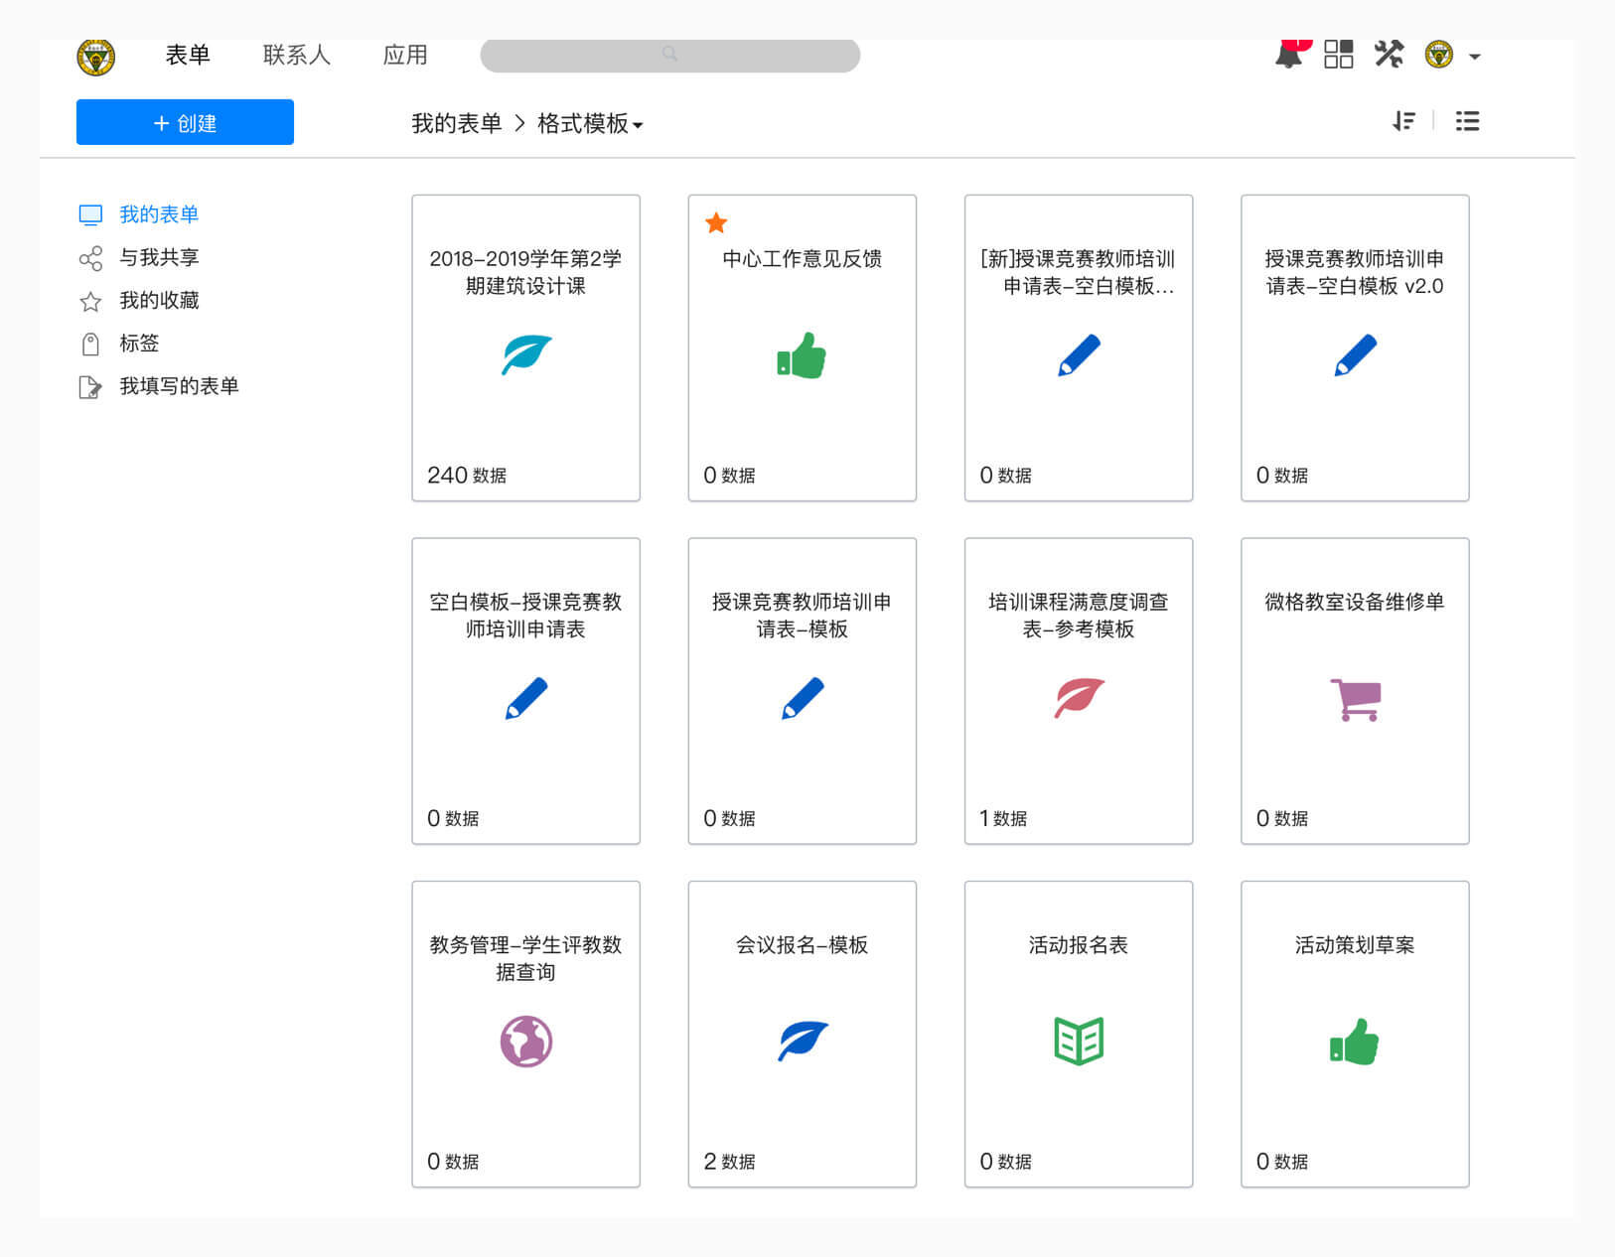Open the 活动报名表 form title
1615x1257 pixels.
tap(1079, 945)
